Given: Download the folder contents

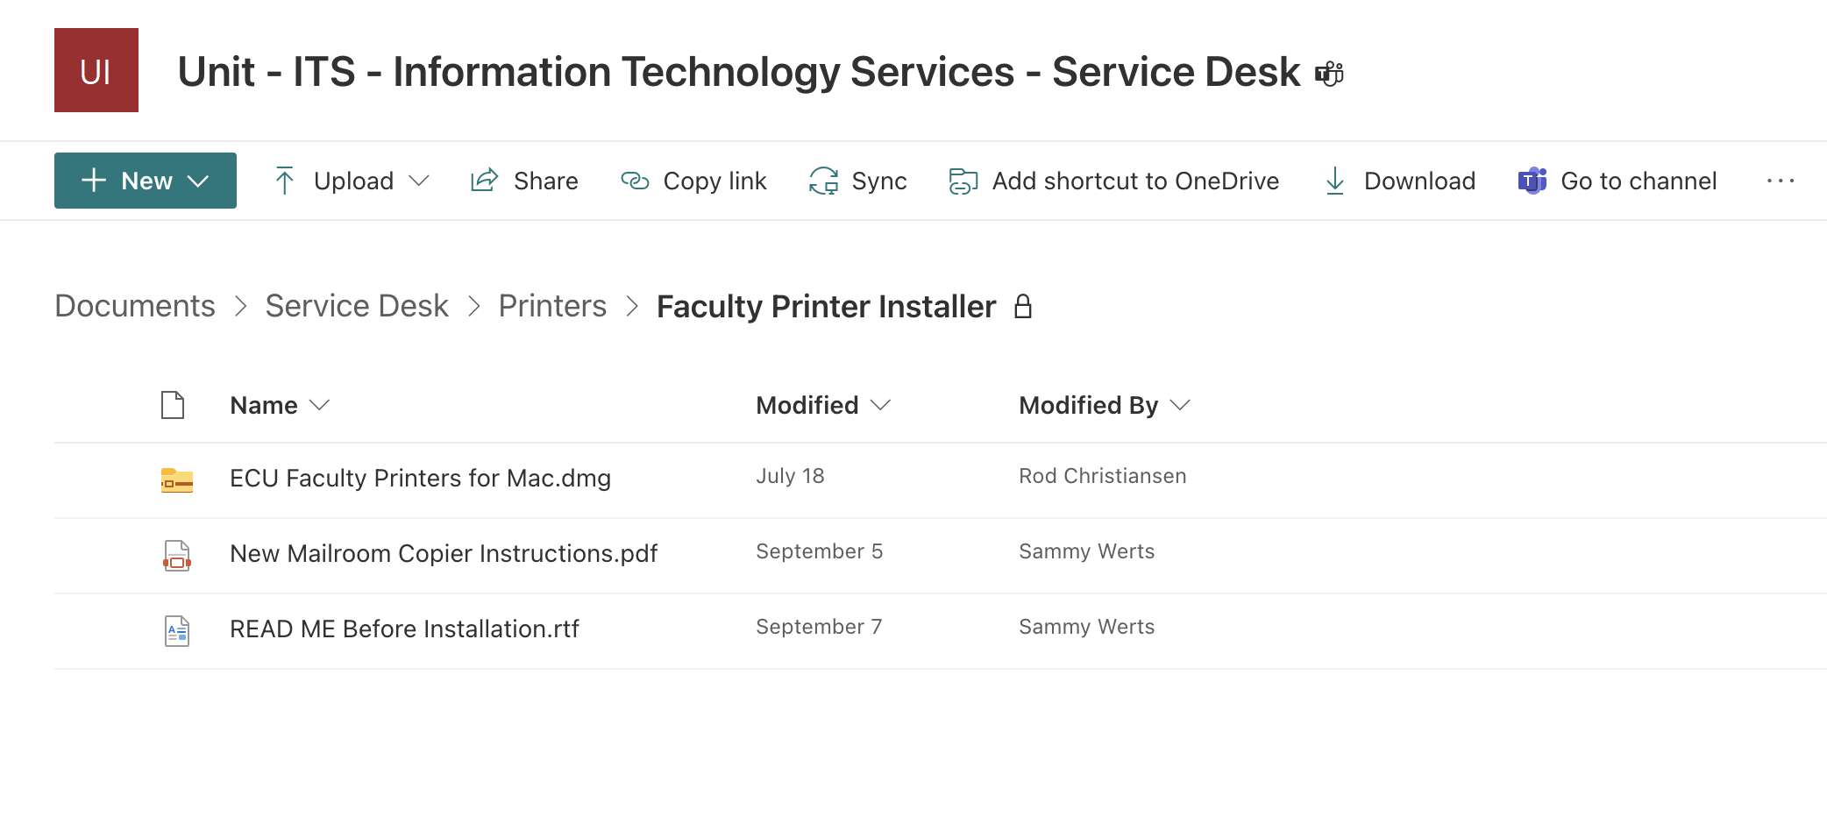Looking at the screenshot, I should coord(1399,181).
